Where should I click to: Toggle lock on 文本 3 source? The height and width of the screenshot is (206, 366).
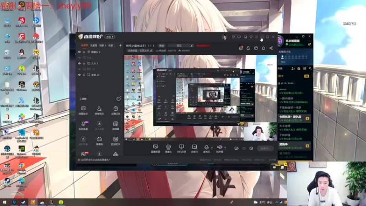point(84,63)
